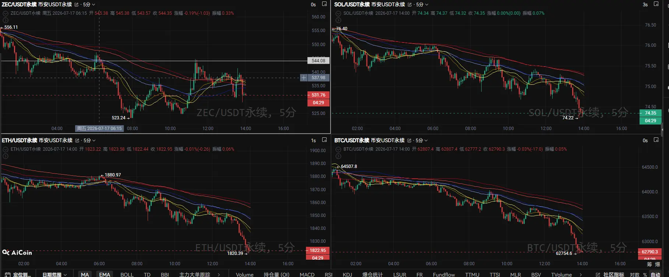This screenshot has height=277, width=669.
Task: Click BTC current price label 62790.3
Action: coord(650,252)
